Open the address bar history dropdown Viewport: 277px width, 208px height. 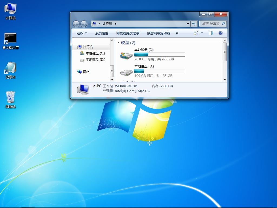tap(188, 24)
